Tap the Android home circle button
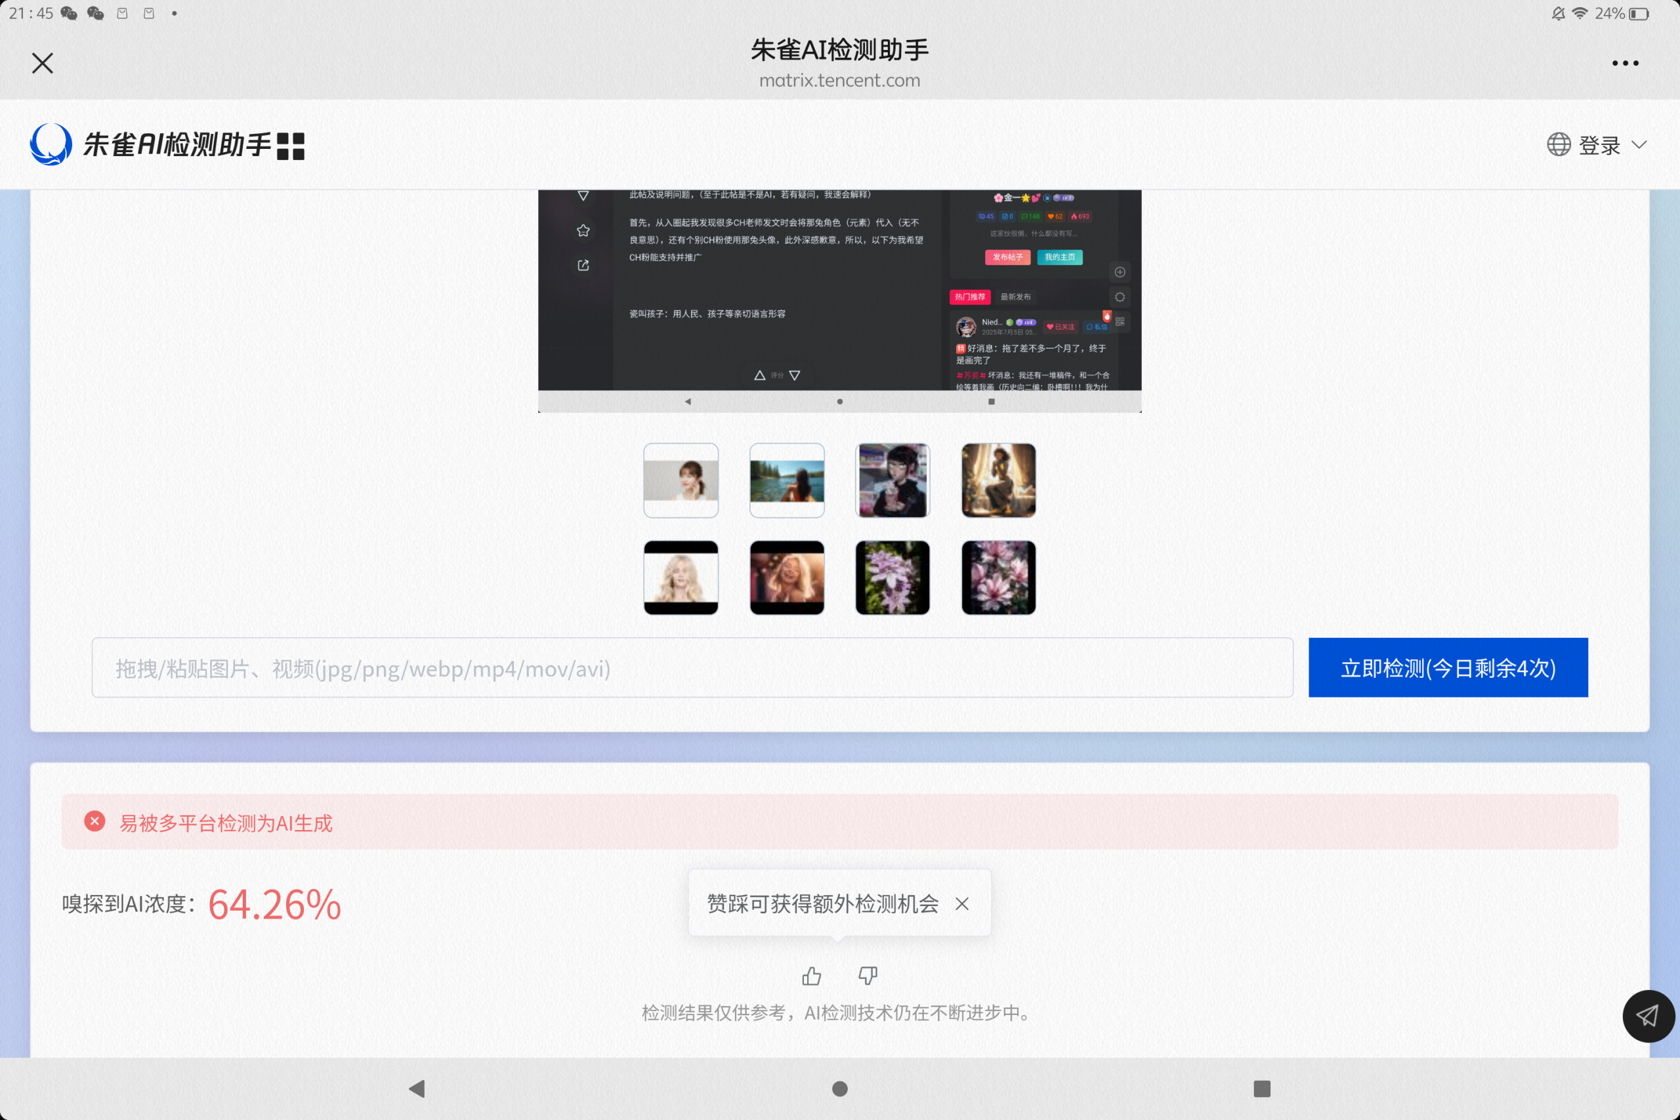The width and height of the screenshot is (1680, 1120). coord(840,1089)
